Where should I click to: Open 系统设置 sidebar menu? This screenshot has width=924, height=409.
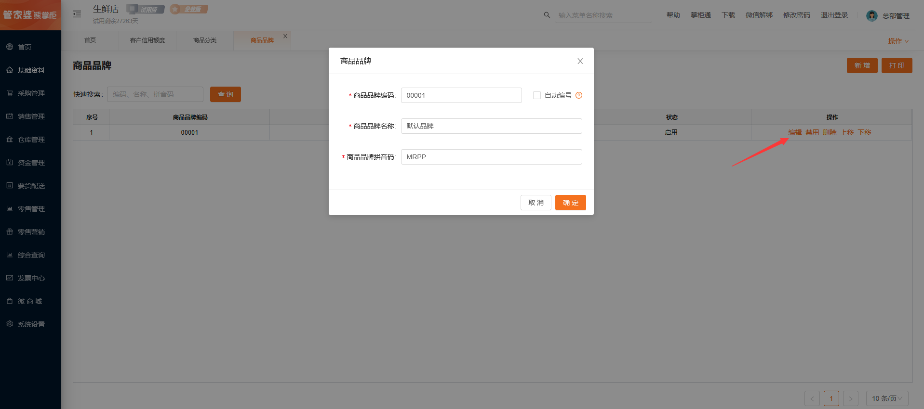[30, 324]
